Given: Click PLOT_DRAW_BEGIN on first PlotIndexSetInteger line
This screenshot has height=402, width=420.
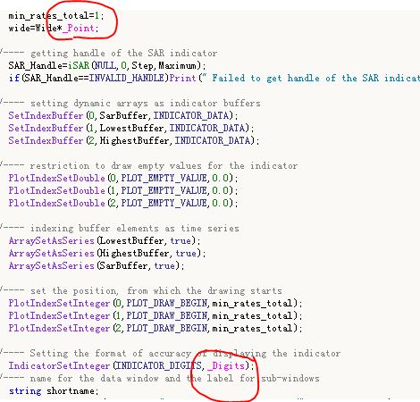Looking at the screenshot, I should coord(166,303).
